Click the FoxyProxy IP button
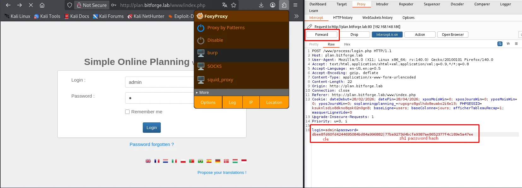Viewport: 522px width, 188px height. (251, 102)
